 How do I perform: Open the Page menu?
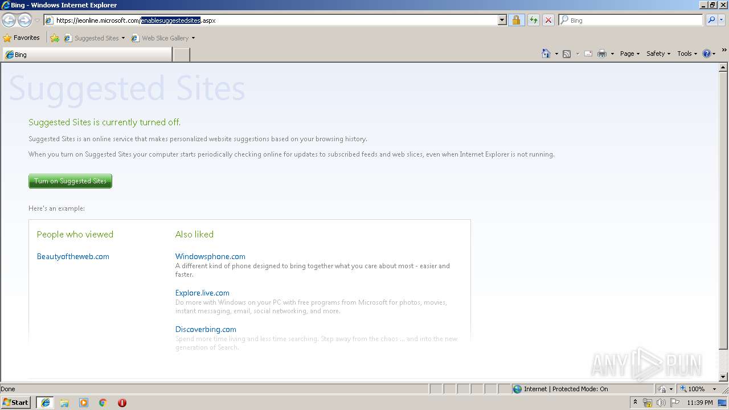[x=630, y=54]
